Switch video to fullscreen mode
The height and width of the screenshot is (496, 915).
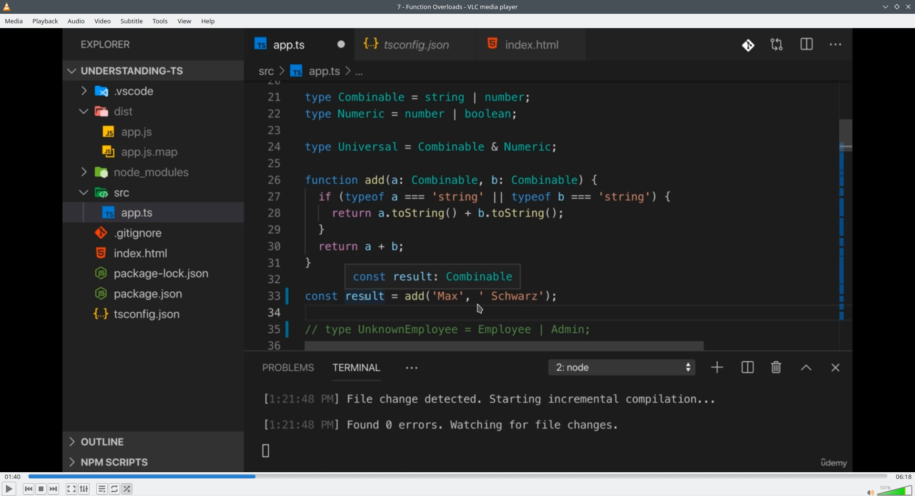pos(71,489)
